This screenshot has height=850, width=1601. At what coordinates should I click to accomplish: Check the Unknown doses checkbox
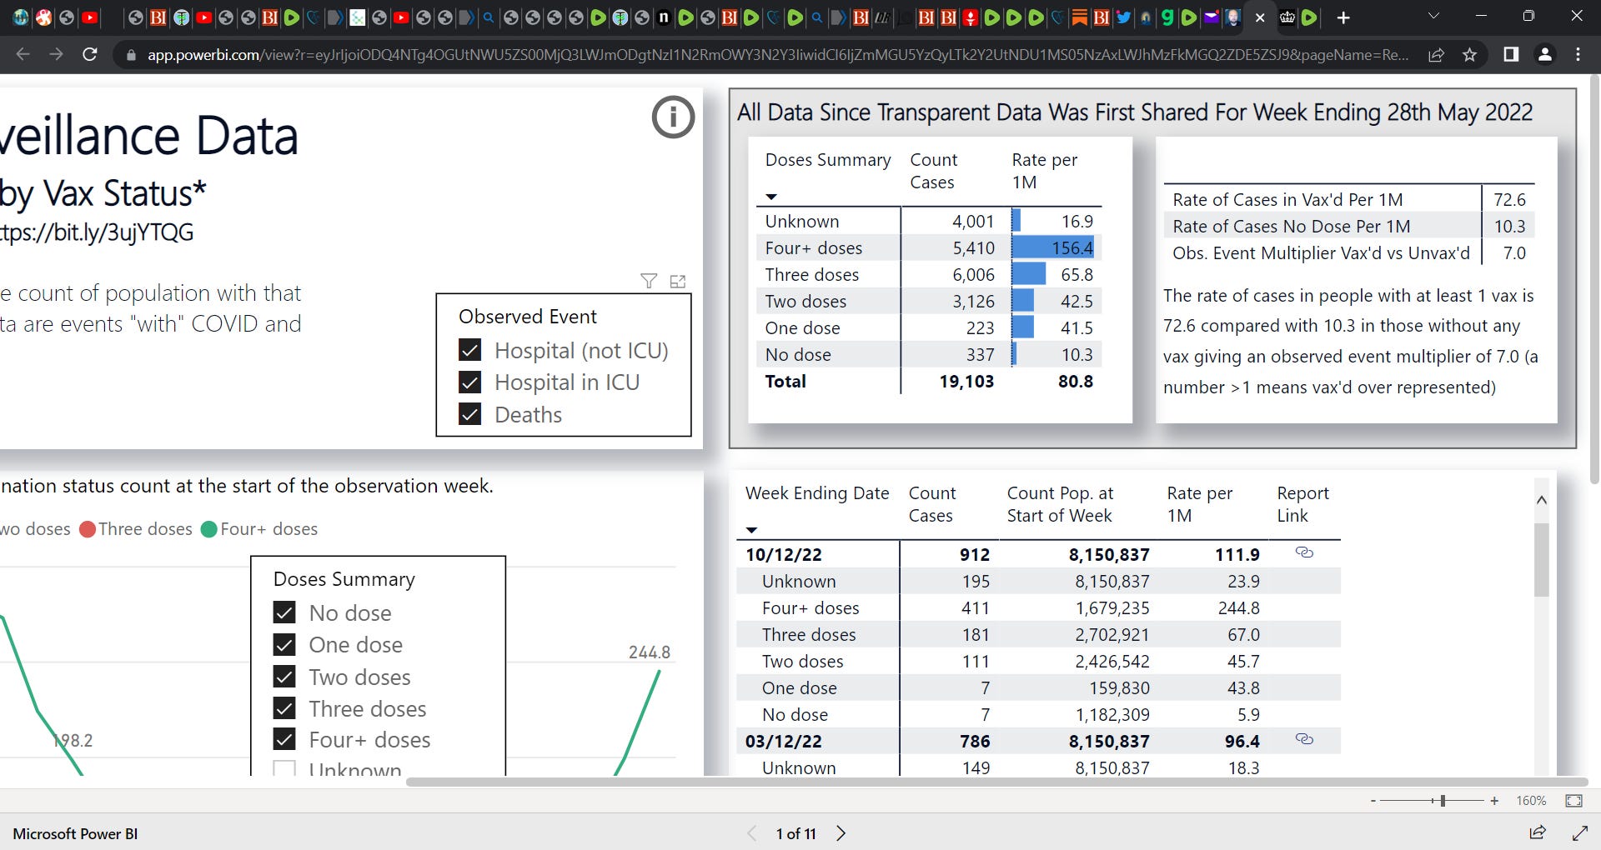(x=284, y=768)
